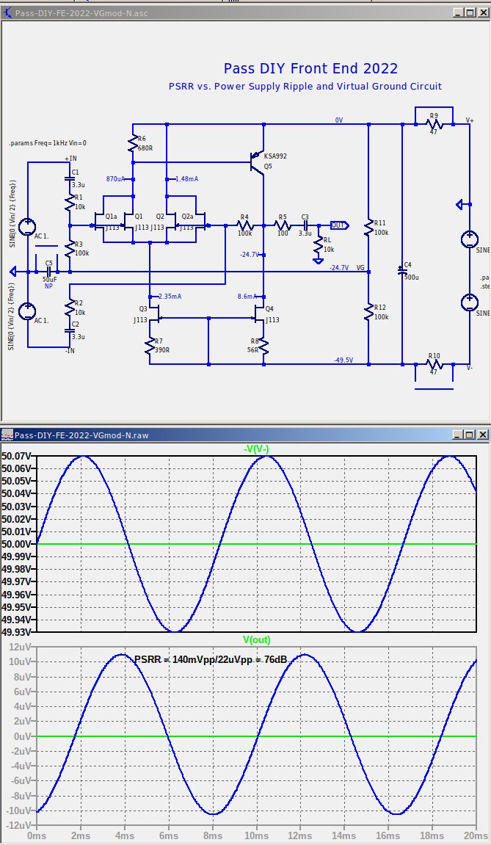The width and height of the screenshot is (491, 845).
Task: Click the 870uA current annotation
Action: click(115, 179)
